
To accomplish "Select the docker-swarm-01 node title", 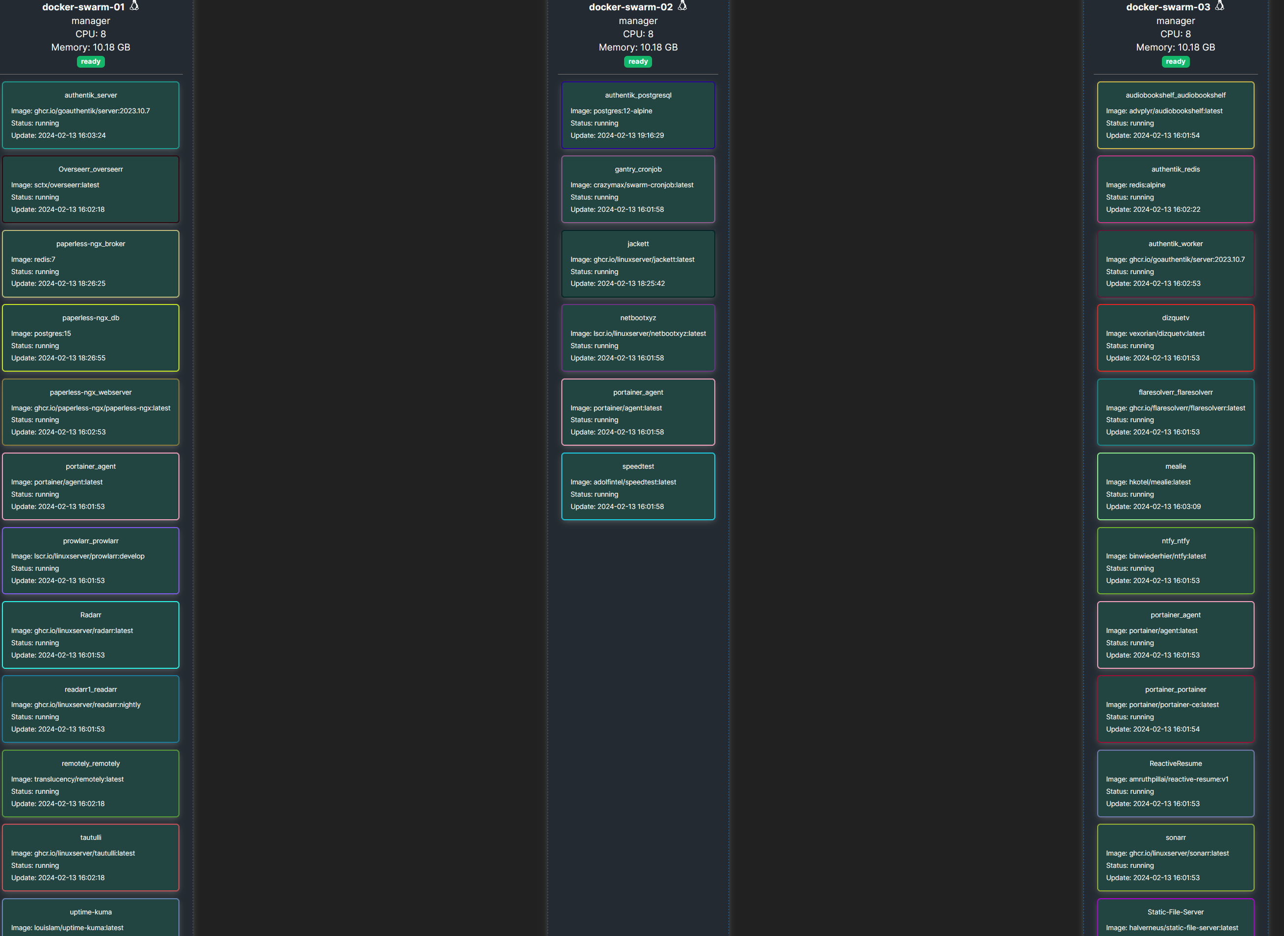I will click(x=83, y=7).
